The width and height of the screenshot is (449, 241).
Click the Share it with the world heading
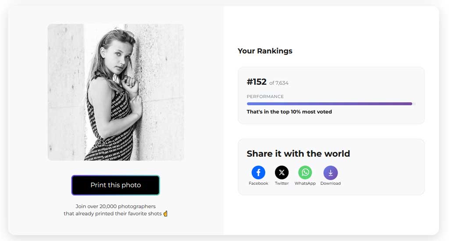coord(298,154)
